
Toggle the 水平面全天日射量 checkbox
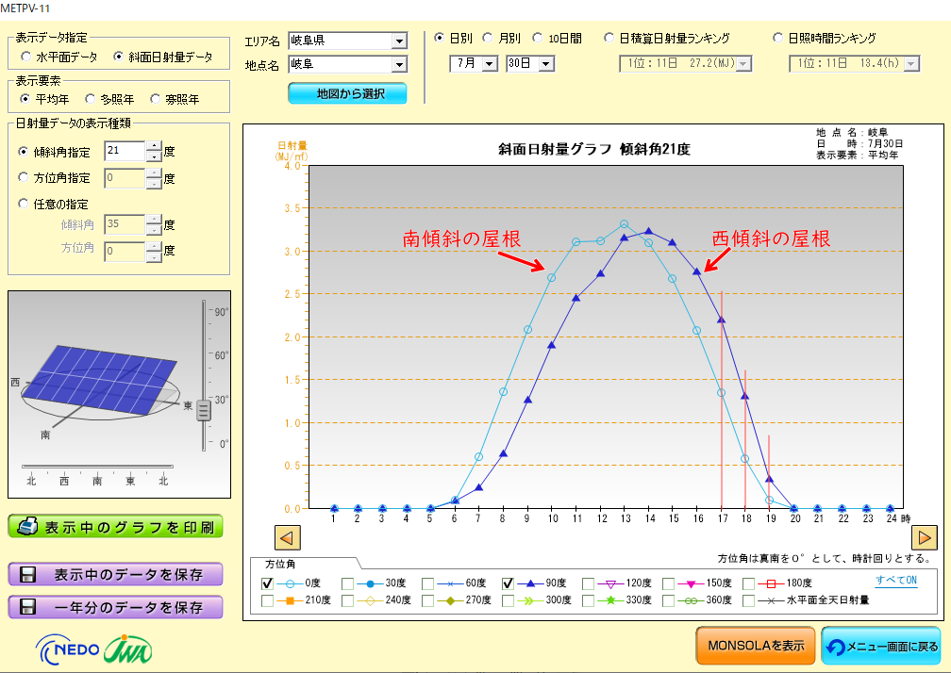pyautogui.click(x=748, y=600)
